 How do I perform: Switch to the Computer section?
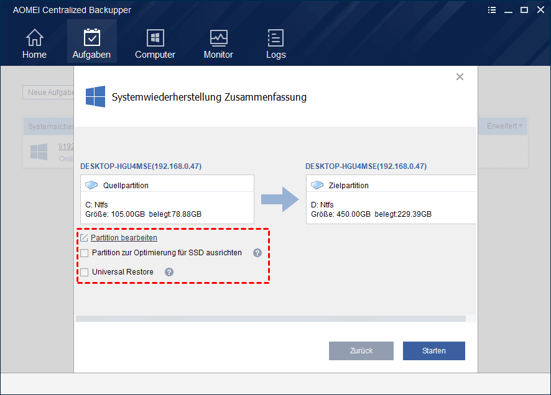click(155, 44)
